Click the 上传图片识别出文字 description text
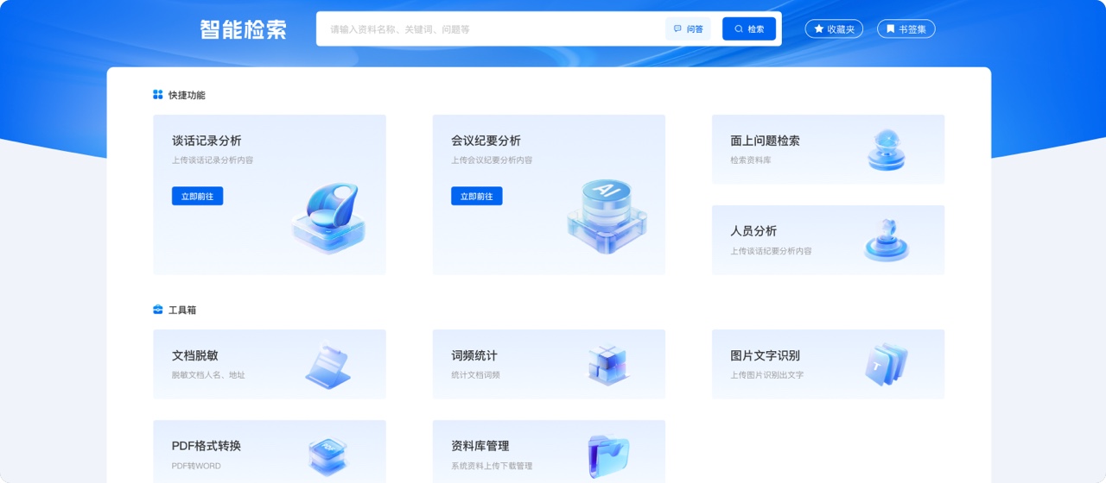Screen dimensions: 1106x483 click(x=766, y=375)
